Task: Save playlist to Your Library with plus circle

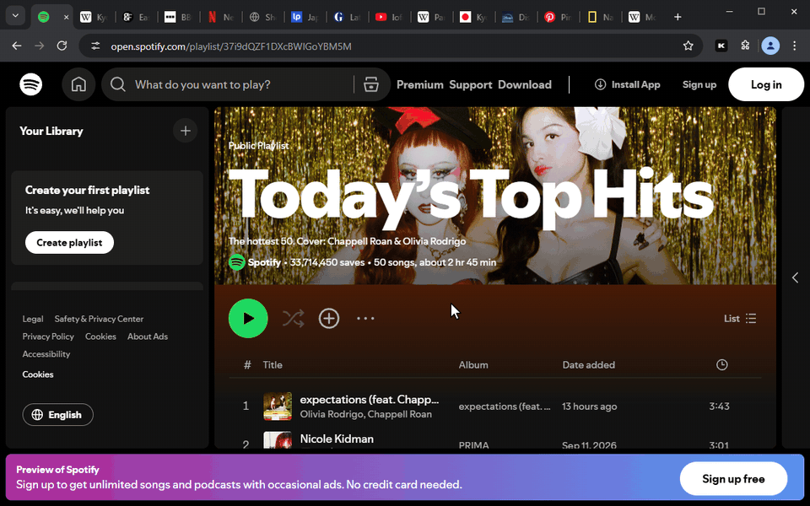Action: pos(329,319)
